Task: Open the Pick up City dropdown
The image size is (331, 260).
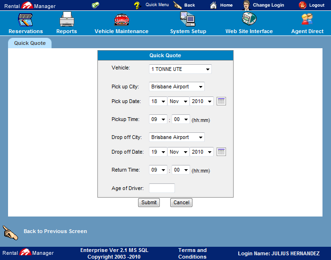Action: point(177,87)
